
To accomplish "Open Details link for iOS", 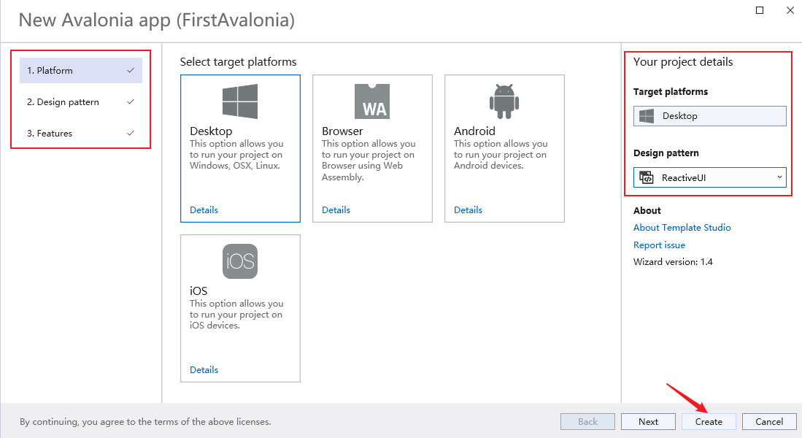I will tap(204, 370).
